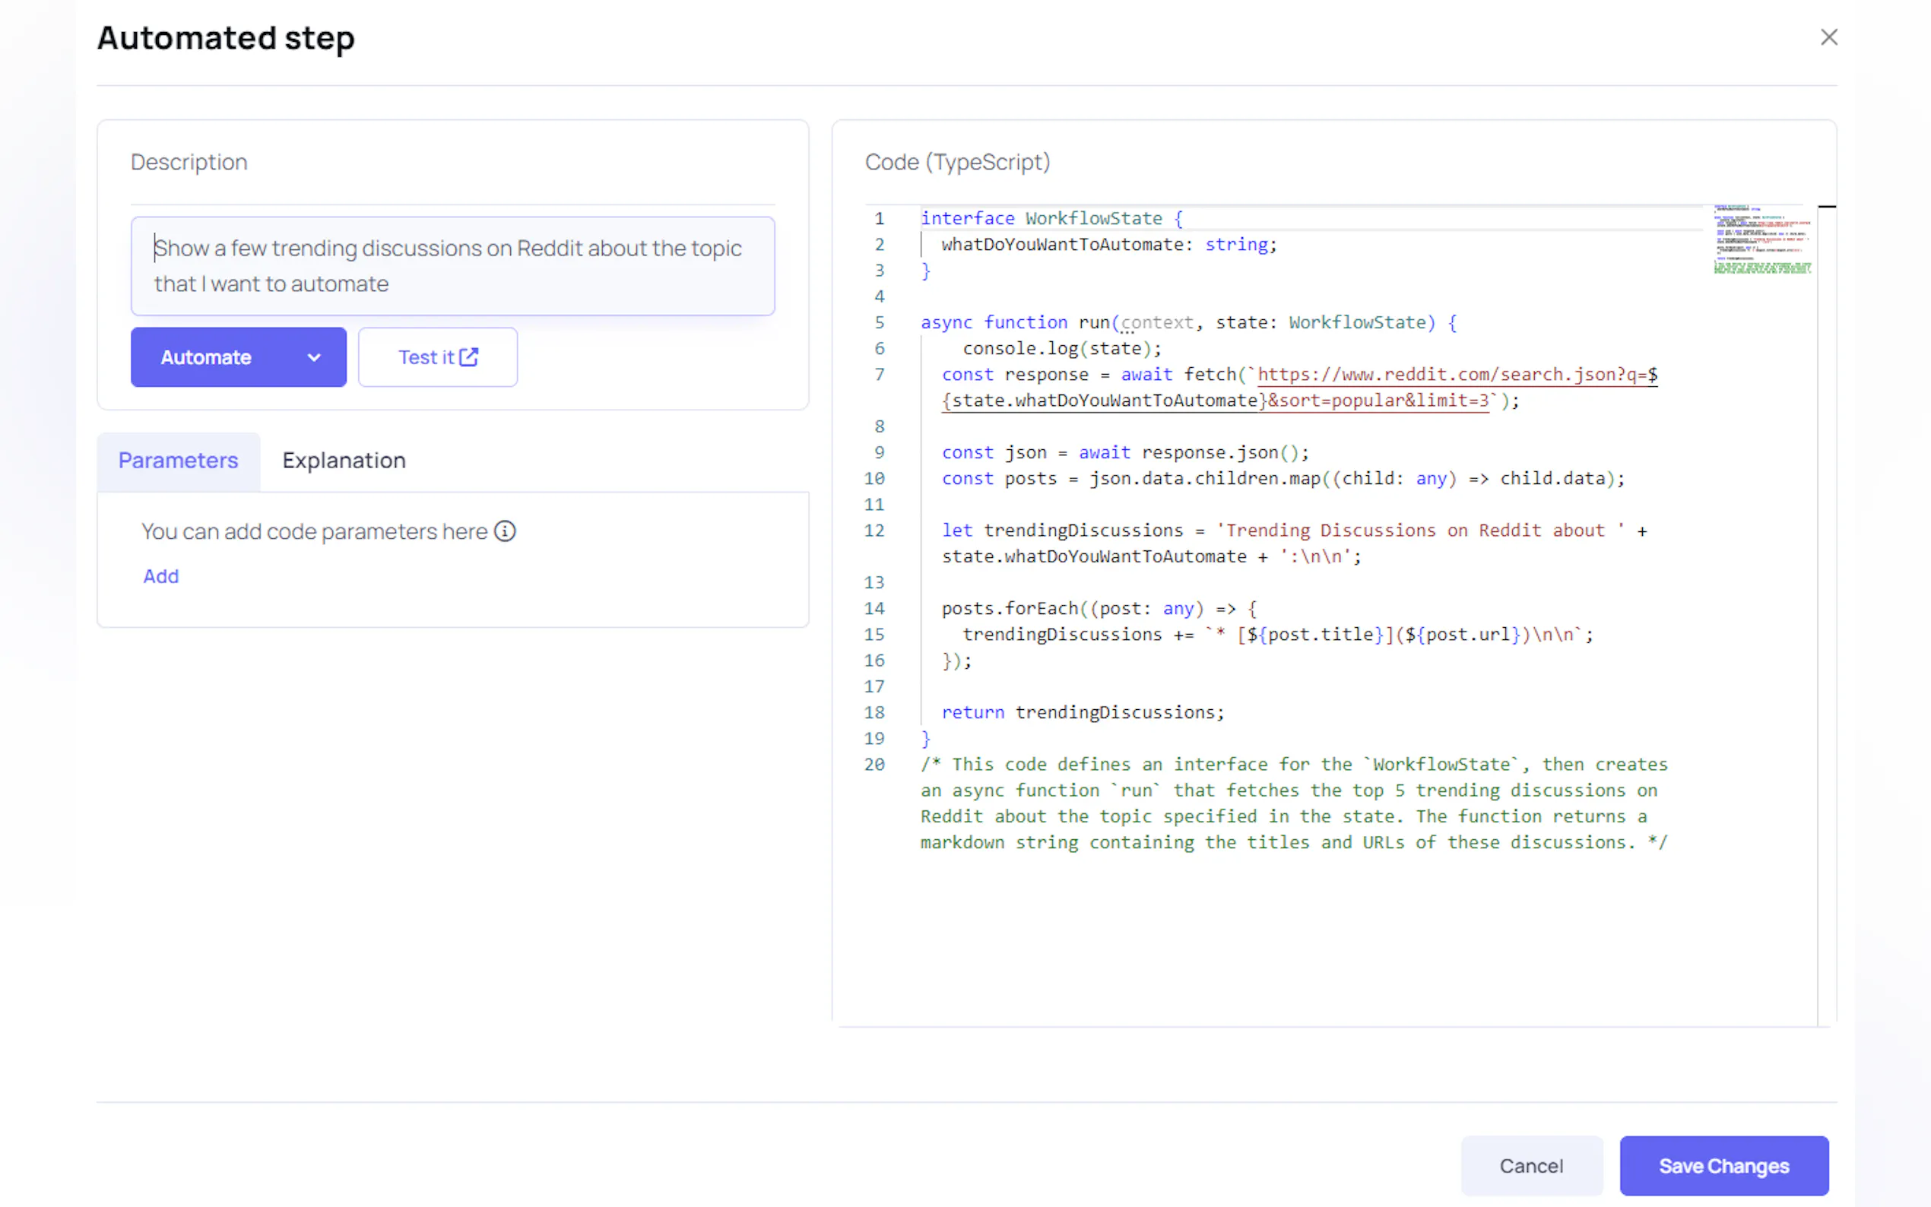Click the code minimap thumbnail
The height and width of the screenshot is (1207, 1931).
(x=1761, y=239)
